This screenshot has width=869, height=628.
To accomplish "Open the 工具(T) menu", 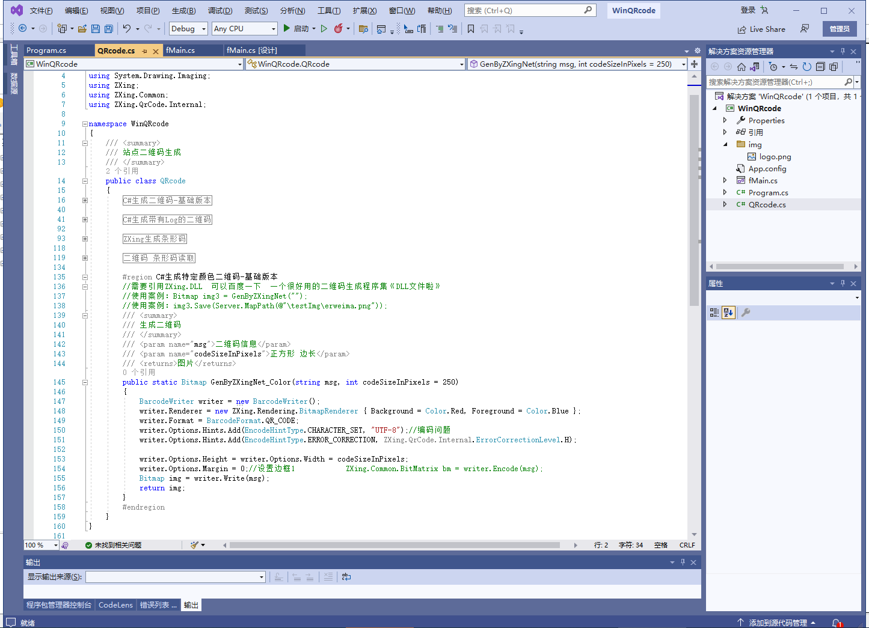I will tap(329, 11).
